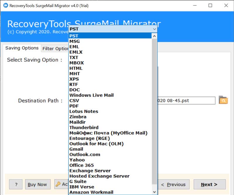This screenshot has width=234, height=195.
Task: Proceed with the Next button
Action: click(x=209, y=184)
